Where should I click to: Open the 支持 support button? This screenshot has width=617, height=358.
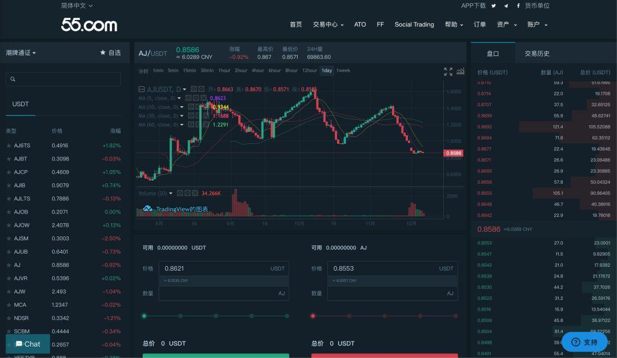pyautogui.click(x=584, y=342)
